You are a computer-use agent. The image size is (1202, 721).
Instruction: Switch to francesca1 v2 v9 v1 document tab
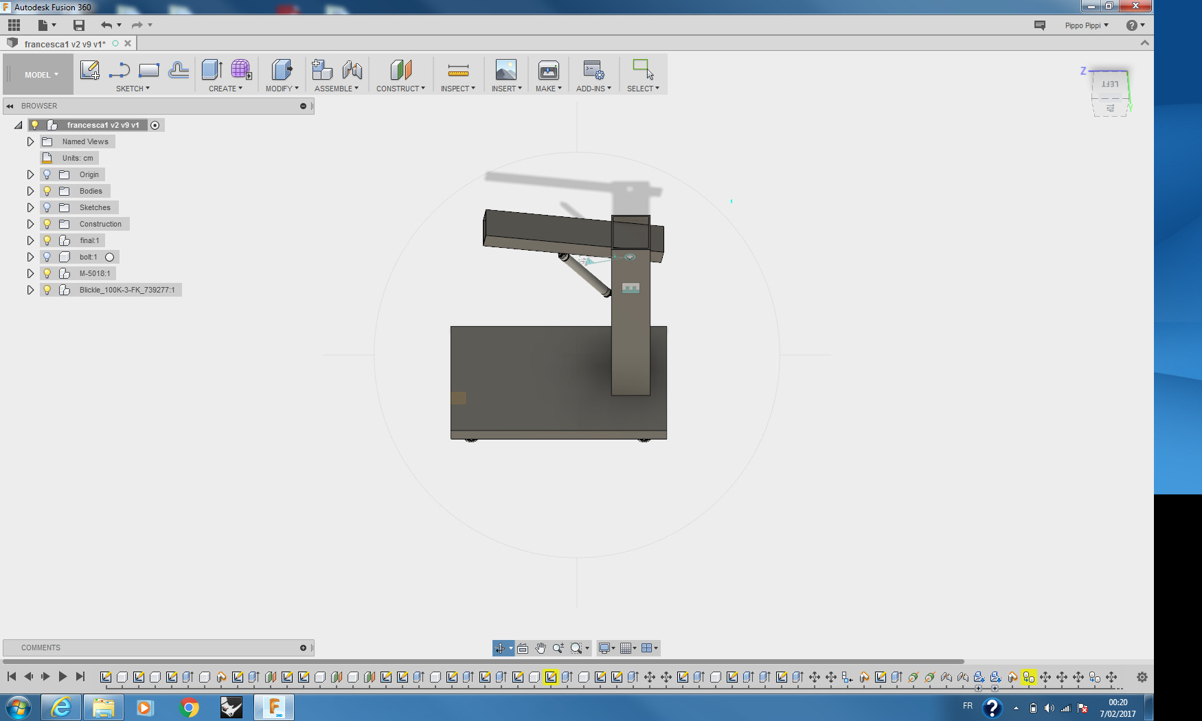pyautogui.click(x=65, y=44)
